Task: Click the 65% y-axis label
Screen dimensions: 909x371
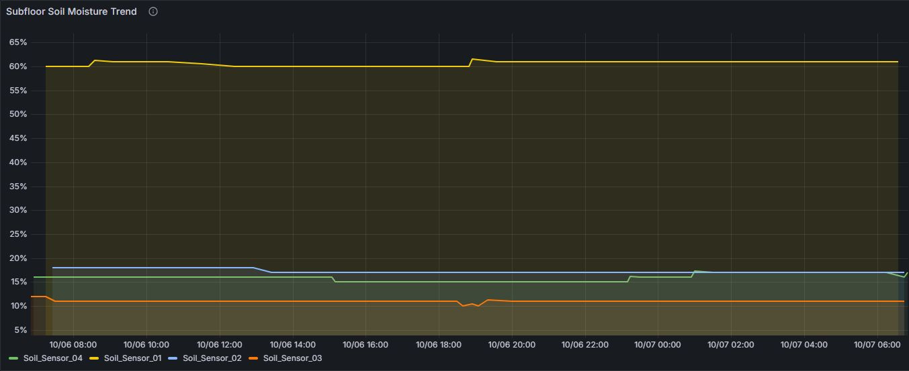Action: pyautogui.click(x=18, y=42)
